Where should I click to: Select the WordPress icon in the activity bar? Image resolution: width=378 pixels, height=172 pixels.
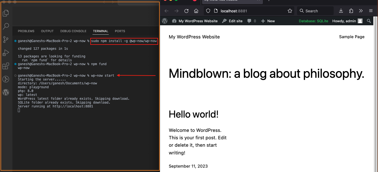click(x=6, y=92)
